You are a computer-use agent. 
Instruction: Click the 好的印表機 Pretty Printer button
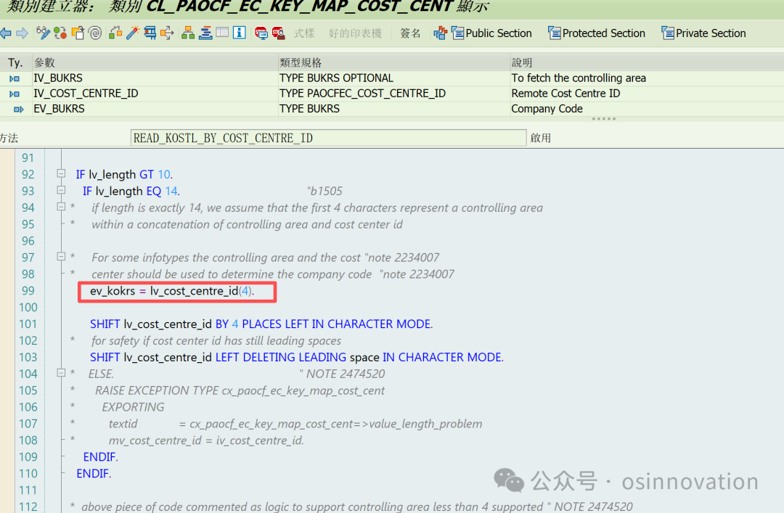coord(355,33)
